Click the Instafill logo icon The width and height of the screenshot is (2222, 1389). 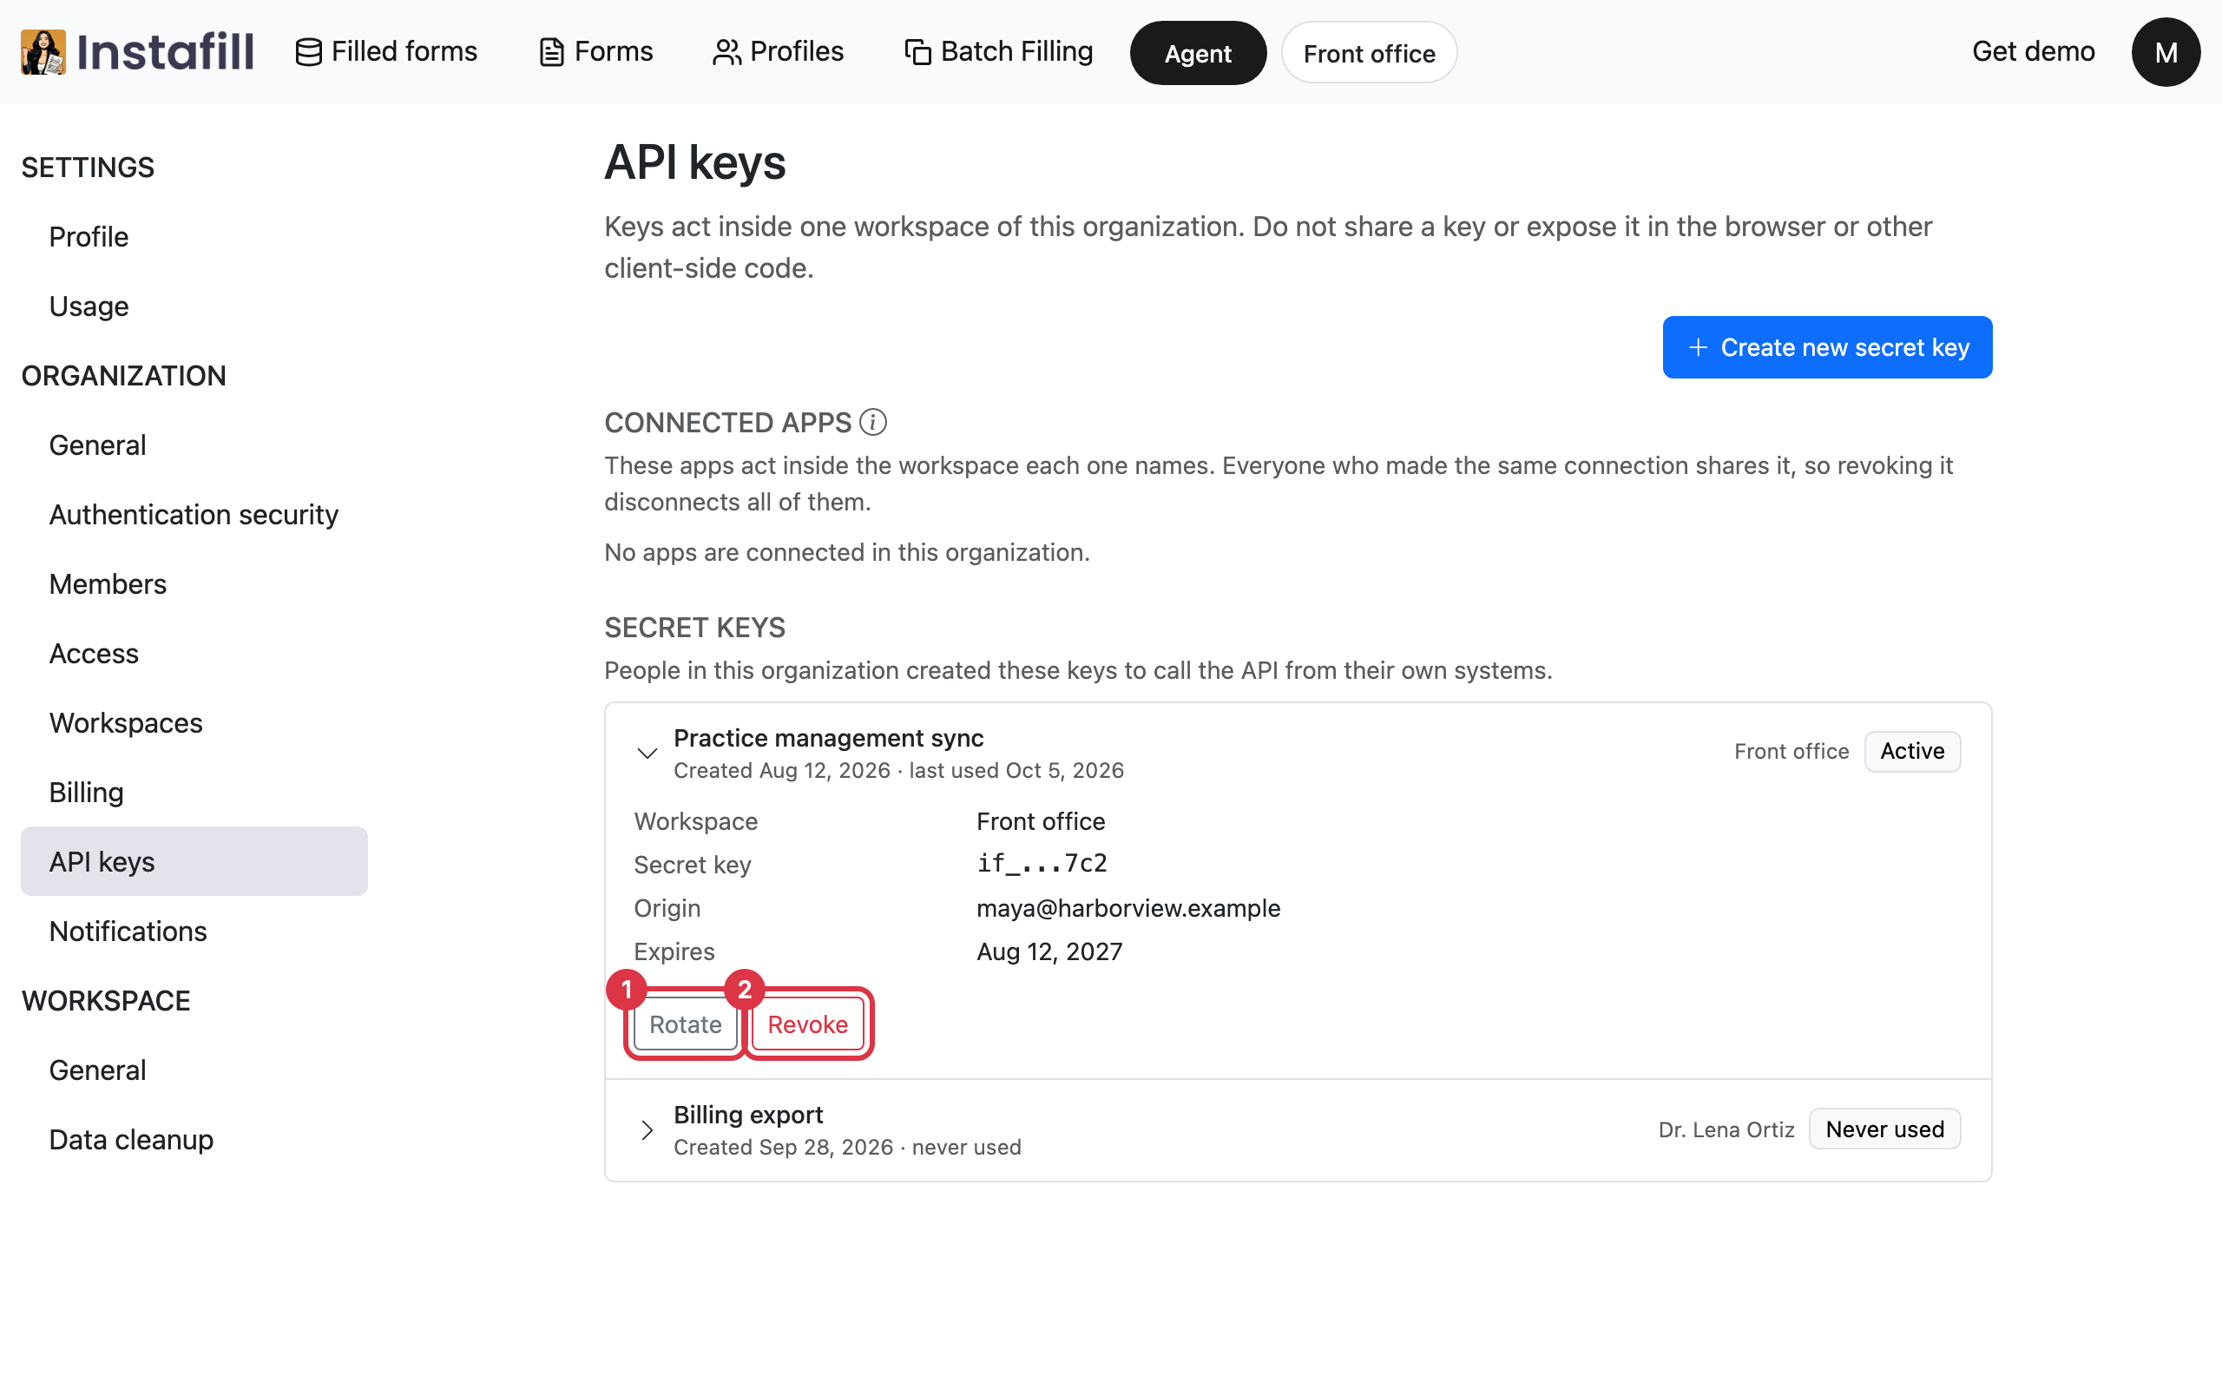43,51
